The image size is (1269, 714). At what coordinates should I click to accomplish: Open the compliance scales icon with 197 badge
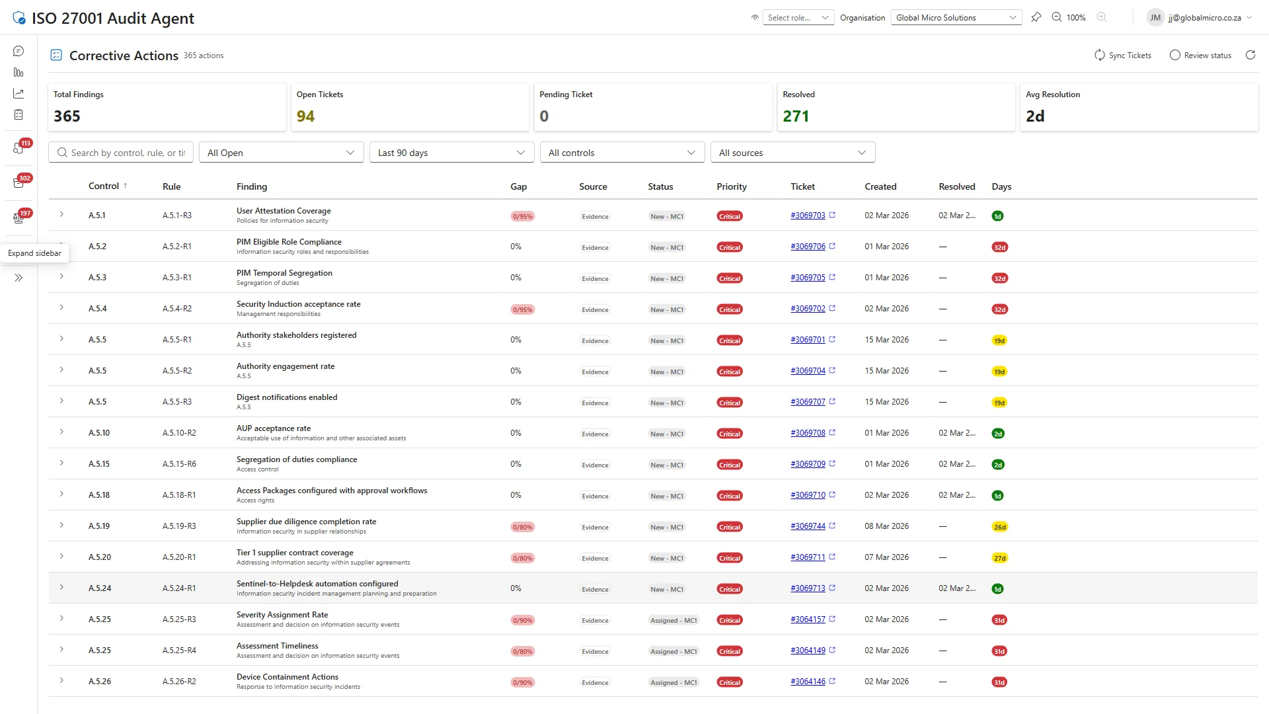(x=18, y=218)
